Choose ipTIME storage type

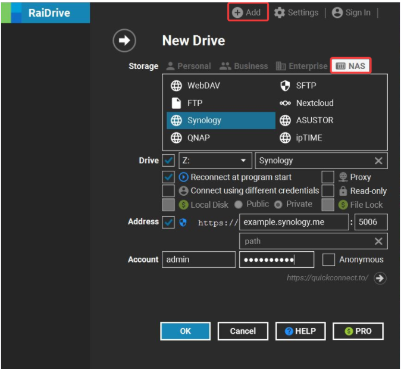(301, 137)
